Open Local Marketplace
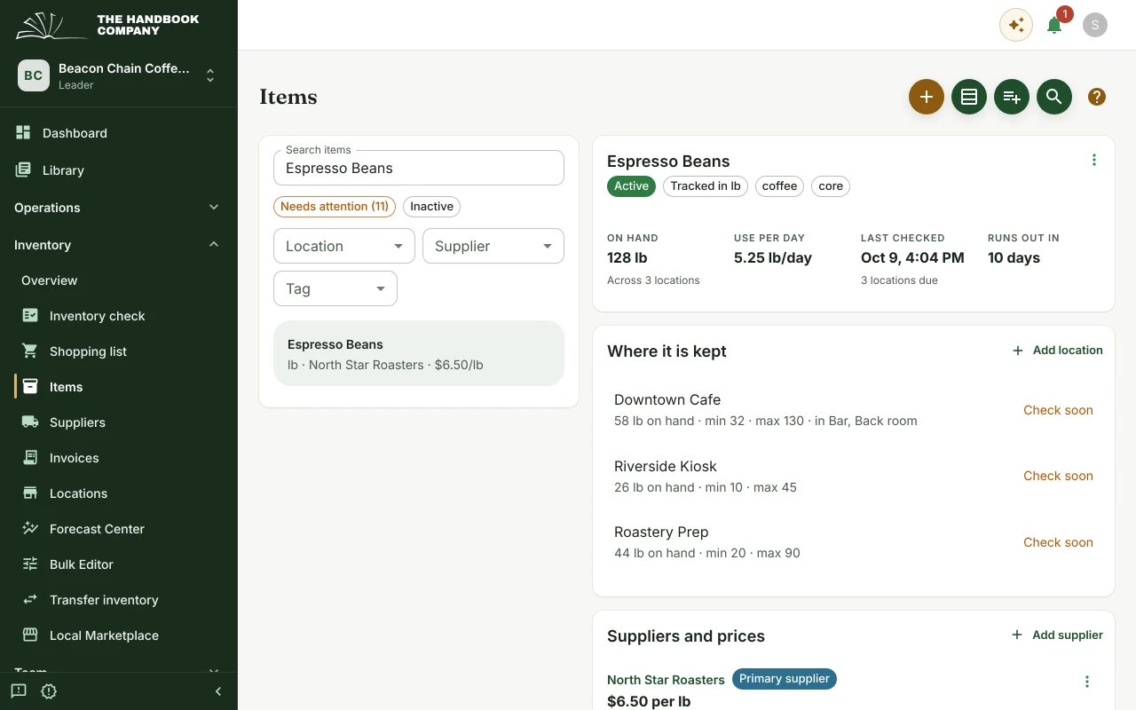The image size is (1136, 710). pos(119,635)
